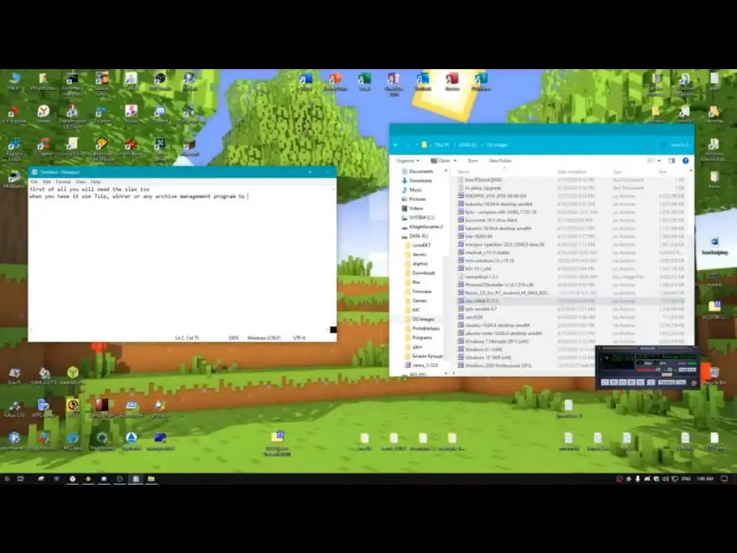Click UTF-8 in Notepad status bar
This screenshot has width=737, height=553.
tap(299, 338)
